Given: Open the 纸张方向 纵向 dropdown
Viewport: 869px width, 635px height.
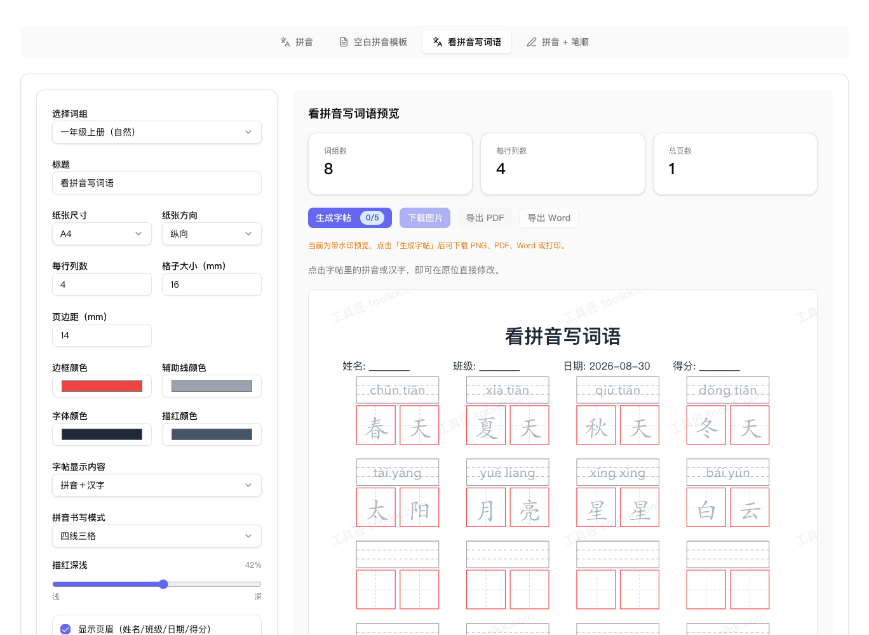Looking at the screenshot, I should (212, 234).
